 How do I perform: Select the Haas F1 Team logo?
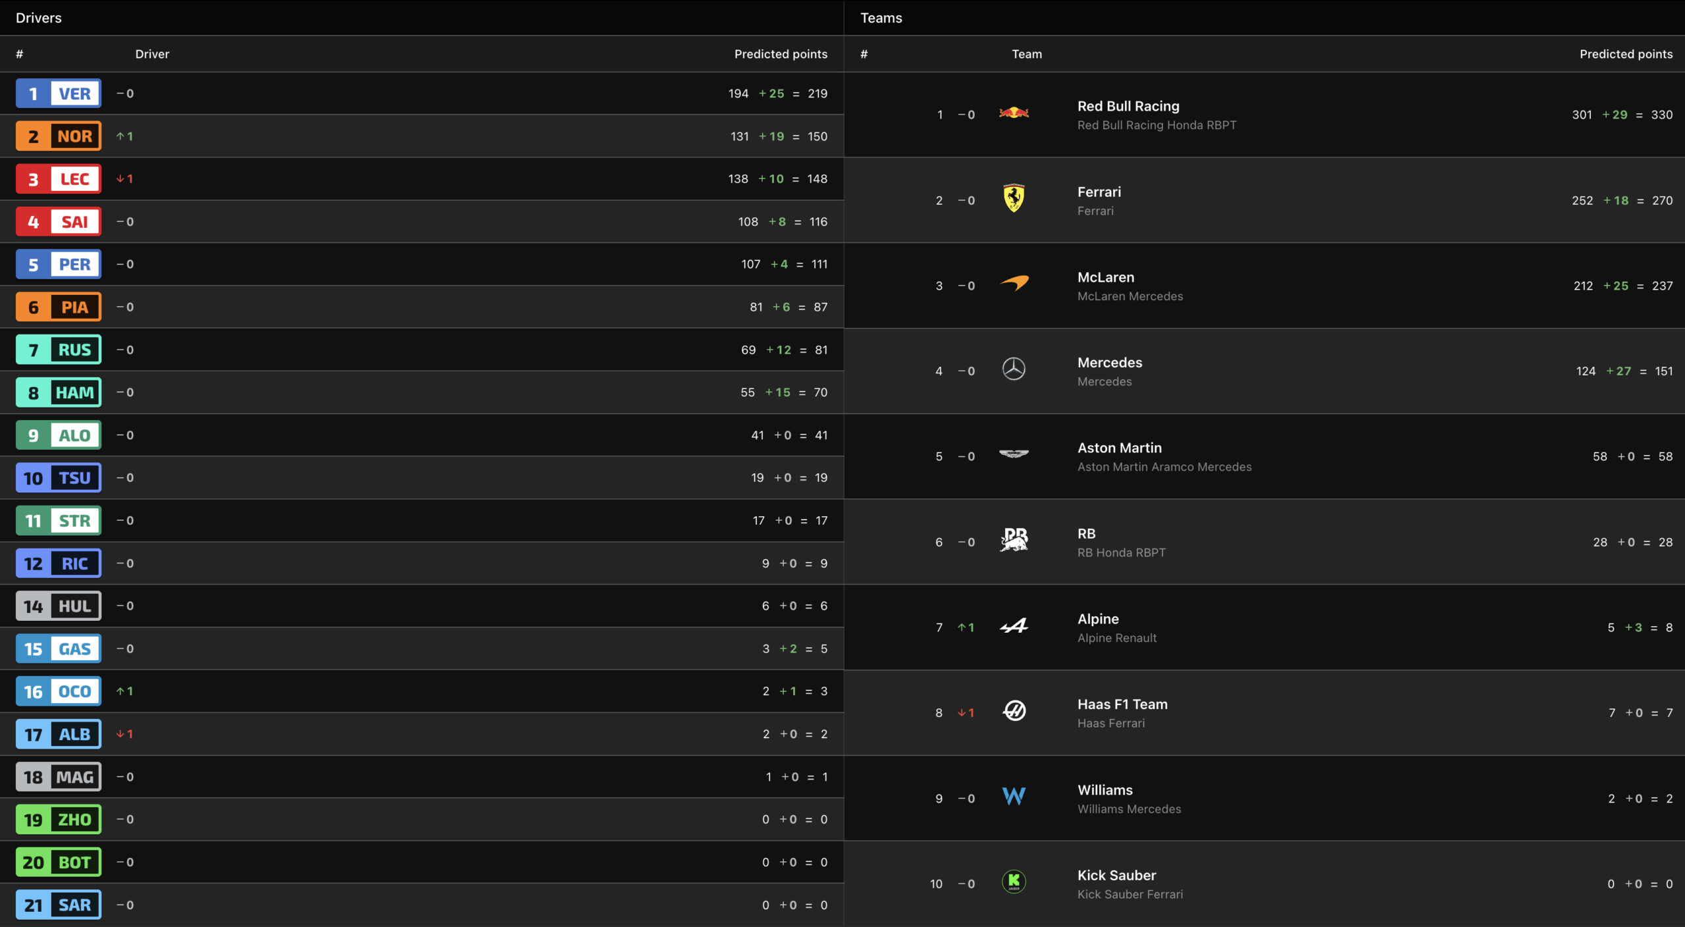[1014, 710]
